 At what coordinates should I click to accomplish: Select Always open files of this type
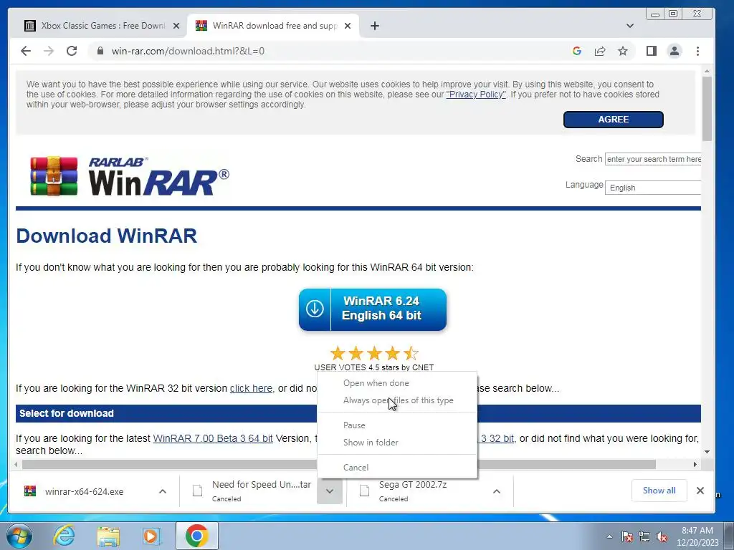397,400
